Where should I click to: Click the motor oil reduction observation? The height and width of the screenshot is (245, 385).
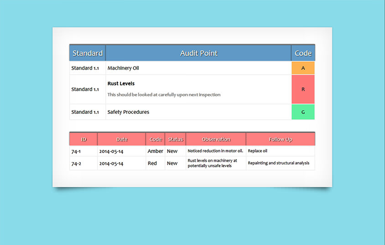coord(215,151)
